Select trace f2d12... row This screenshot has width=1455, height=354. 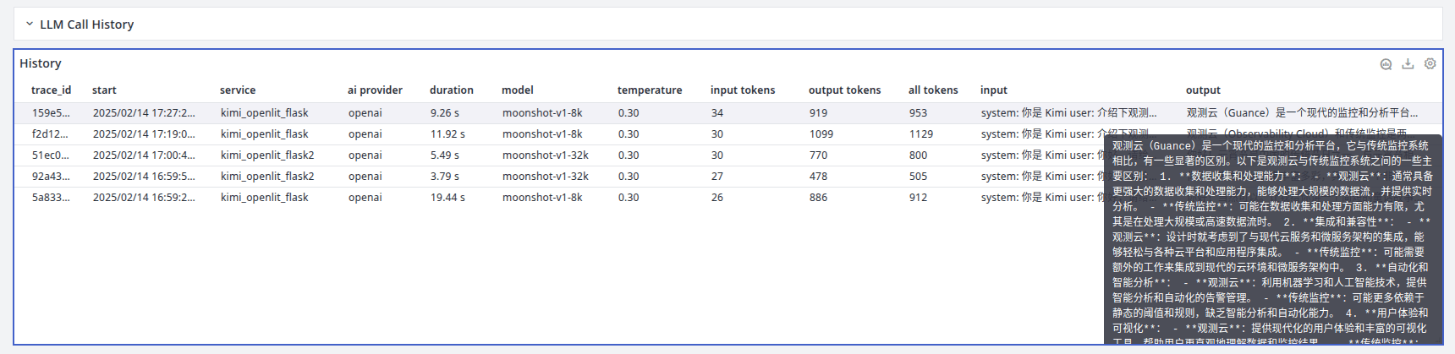pyautogui.click(x=728, y=134)
